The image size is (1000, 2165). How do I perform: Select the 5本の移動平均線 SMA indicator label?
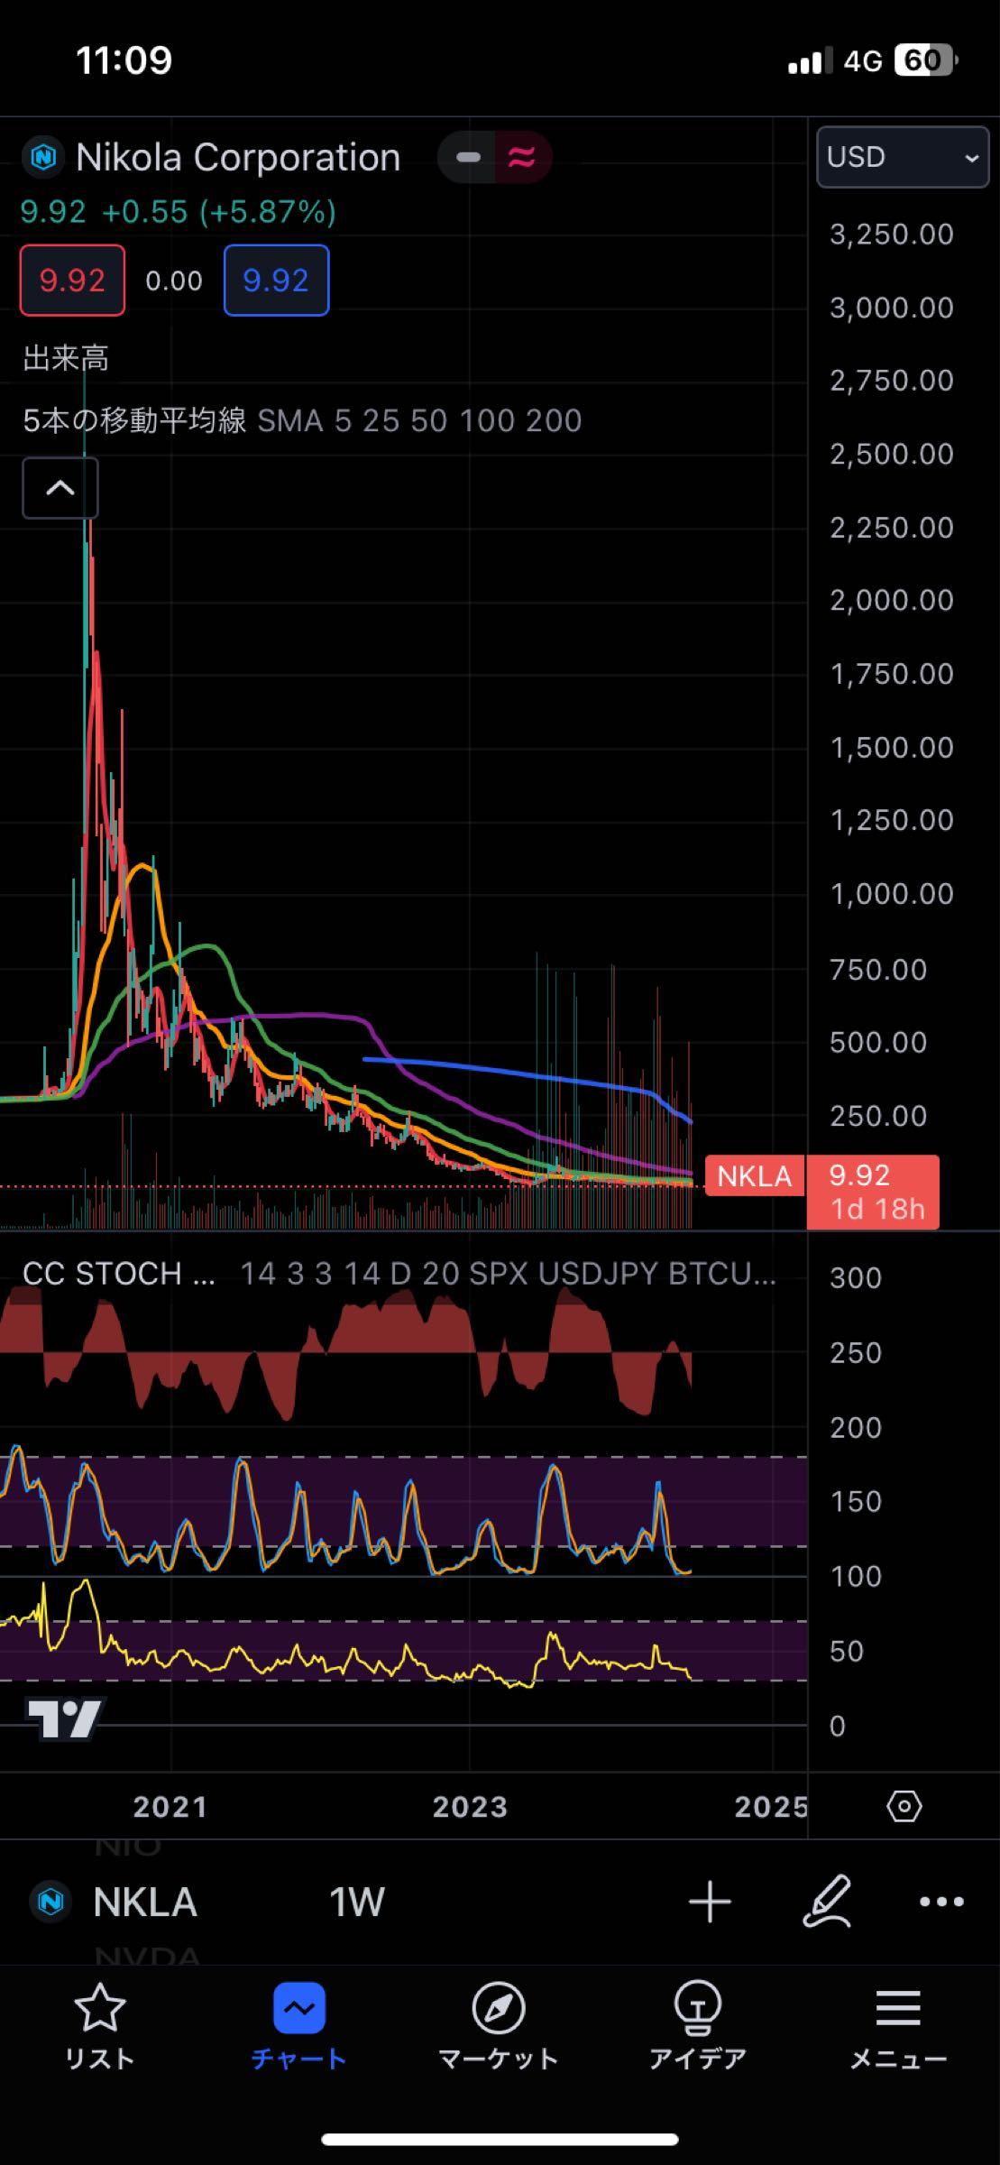tap(302, 420)
